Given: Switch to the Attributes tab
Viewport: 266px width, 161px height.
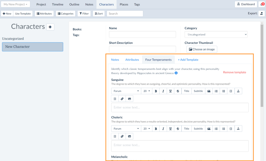Looking at the screenshot, I should (x=132, y=60).
